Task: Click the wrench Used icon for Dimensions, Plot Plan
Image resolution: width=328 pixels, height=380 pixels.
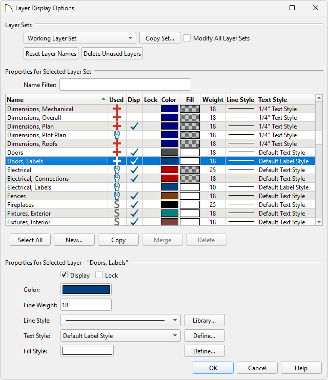Action: [117, 135]
